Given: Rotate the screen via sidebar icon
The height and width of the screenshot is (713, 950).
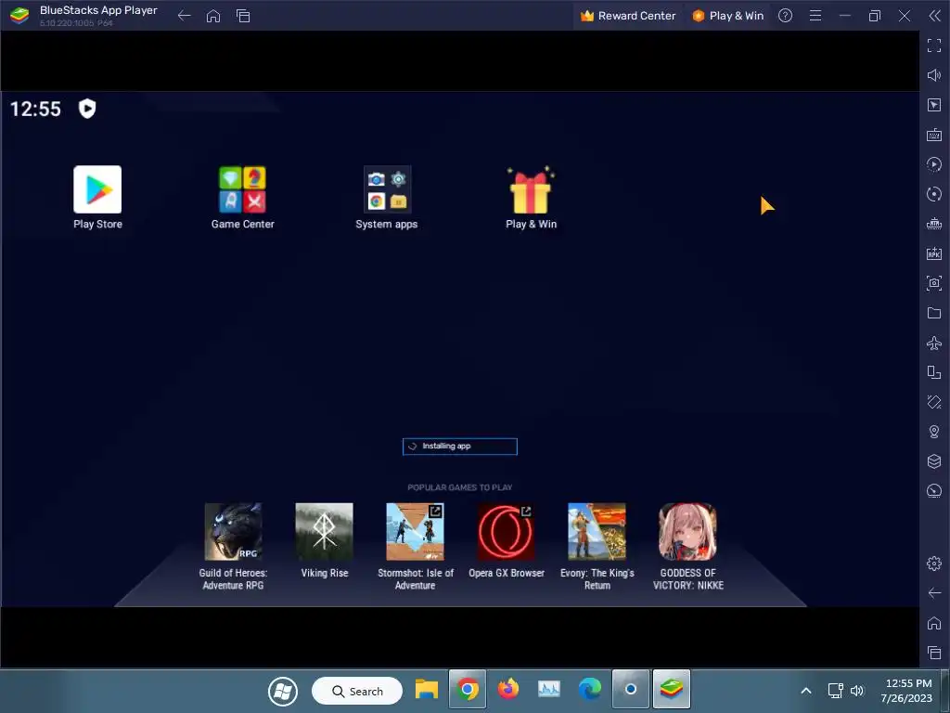Looking at the screenshot, I should point(934,402).
